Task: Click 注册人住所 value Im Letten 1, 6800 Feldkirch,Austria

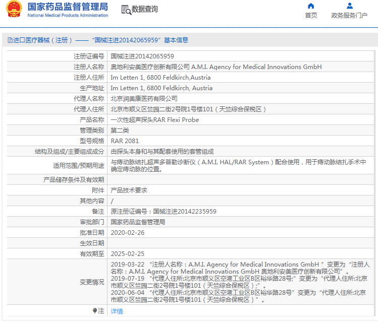Action: pyautogui.click(x=160, y=78)
